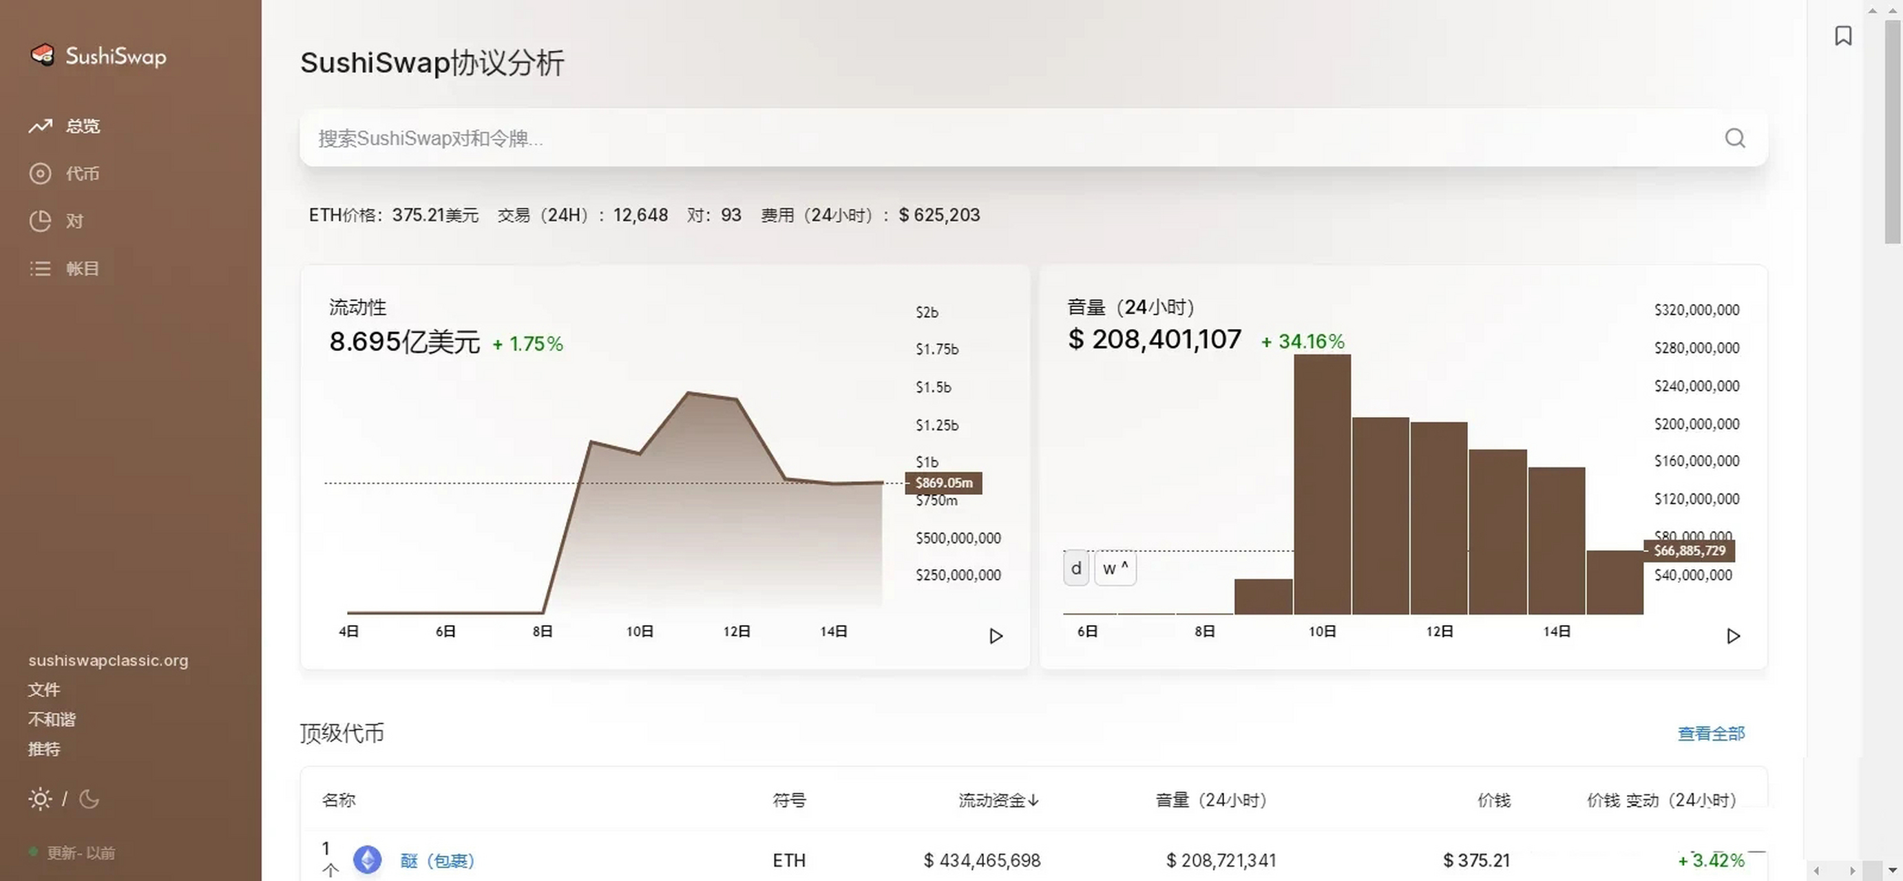Click the + 34.16% volume change
The height and width of the screenshot is (881, 1903).
pos(1303,341)
